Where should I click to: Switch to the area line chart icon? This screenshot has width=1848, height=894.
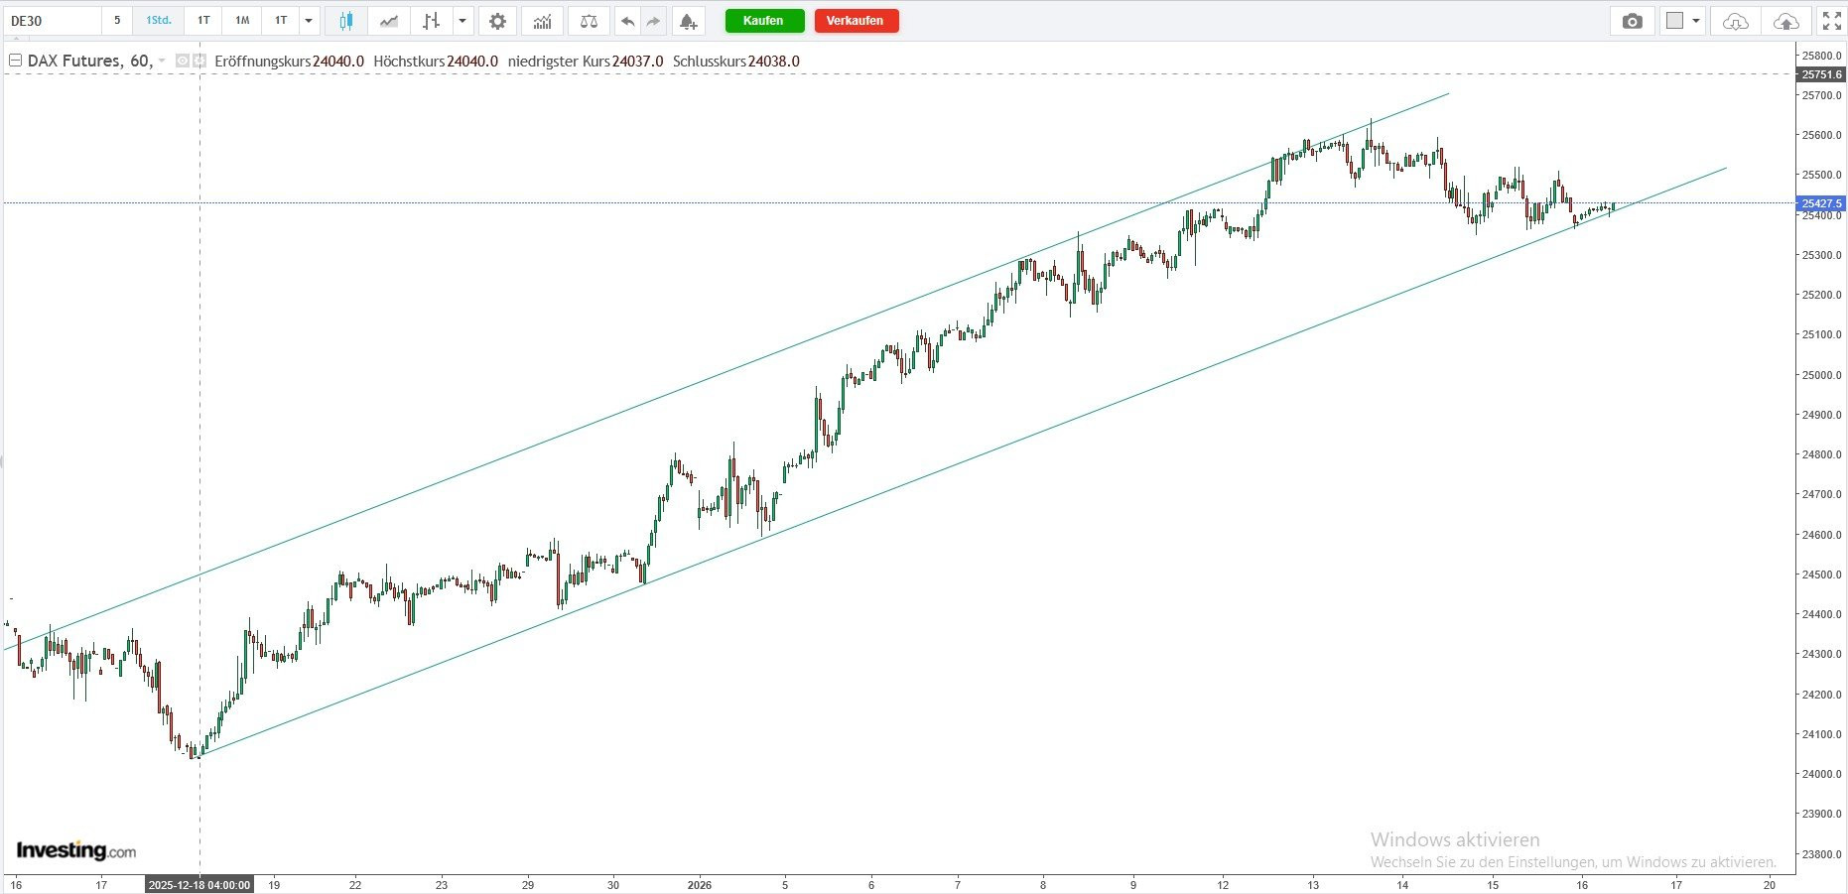[389, 21]
